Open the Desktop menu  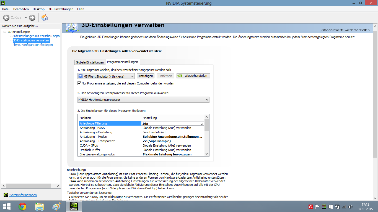(x=38, y=9)
